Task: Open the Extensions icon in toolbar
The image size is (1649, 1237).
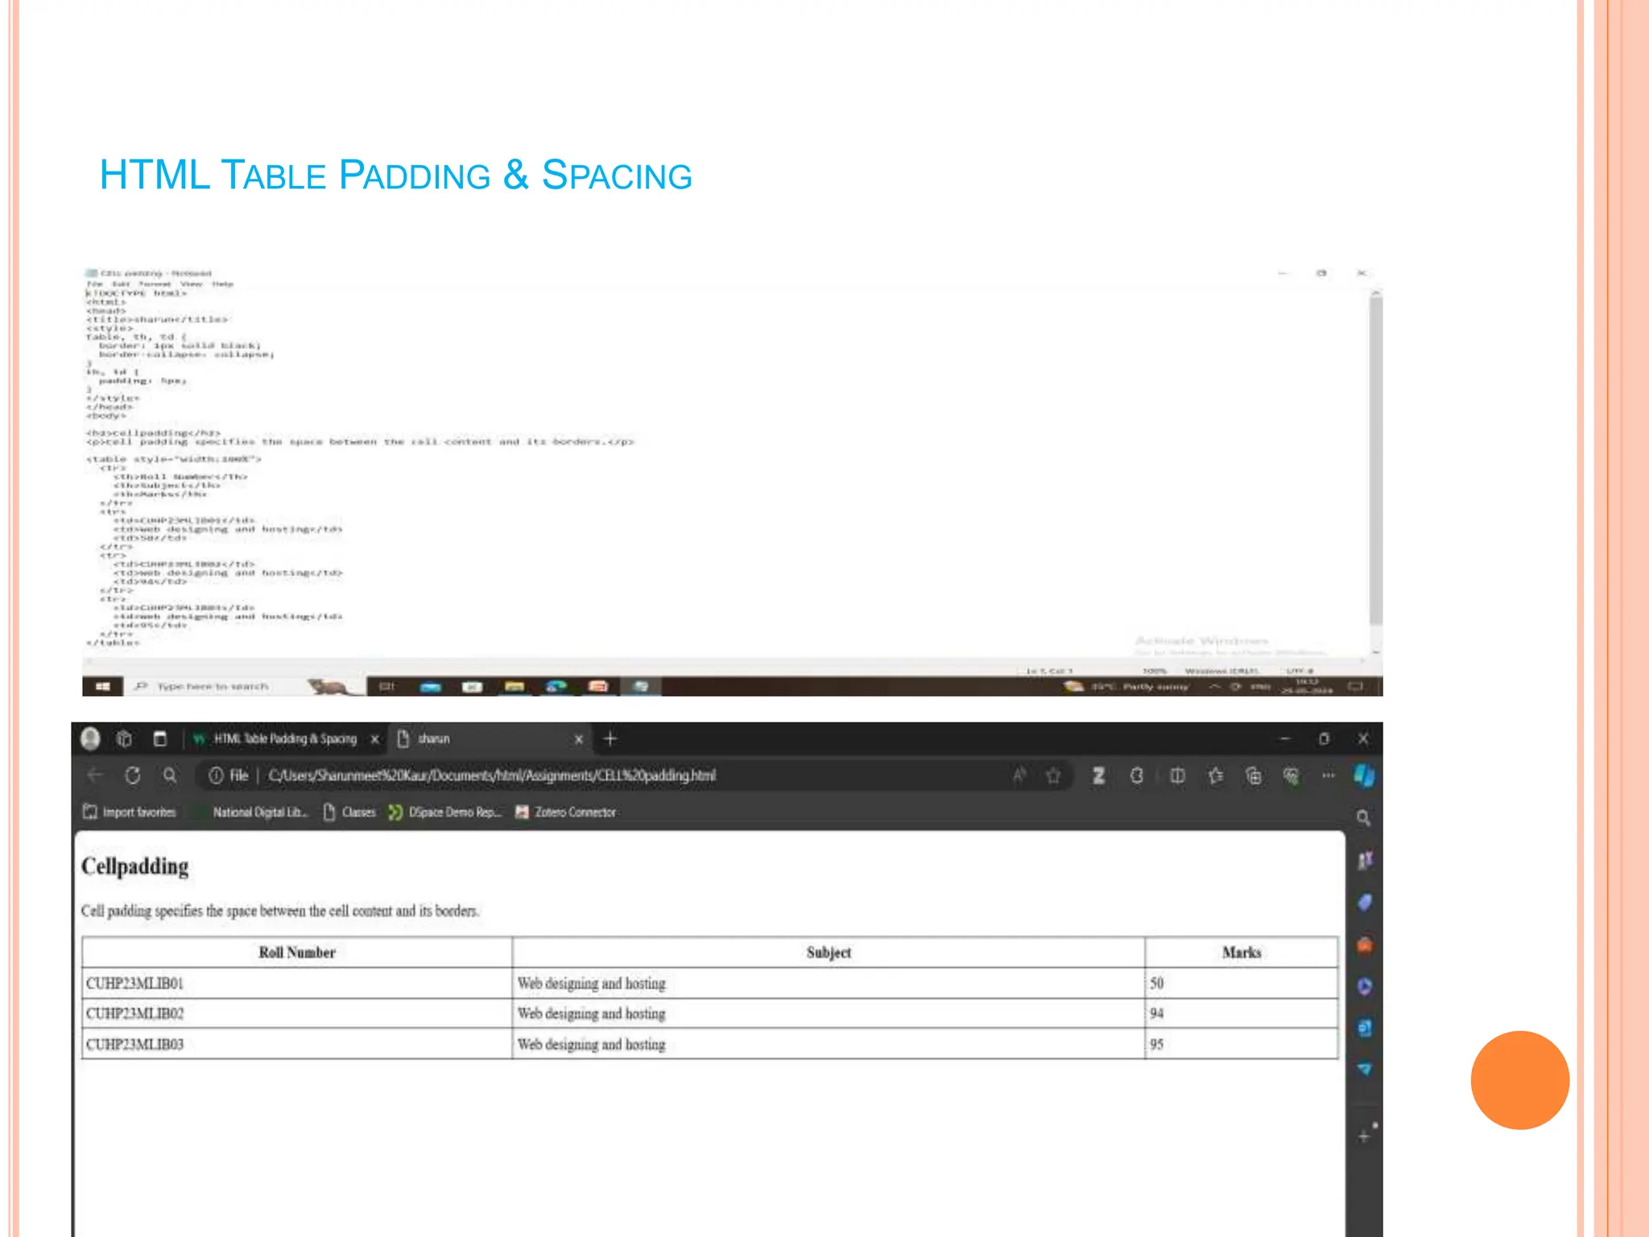Action: point(1137,775)
